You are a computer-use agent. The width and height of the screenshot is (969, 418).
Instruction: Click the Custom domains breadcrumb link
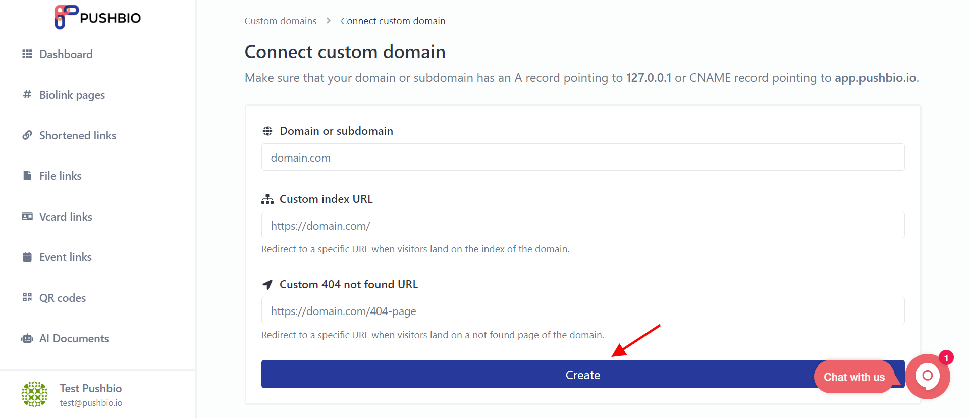tap(281, 21)
